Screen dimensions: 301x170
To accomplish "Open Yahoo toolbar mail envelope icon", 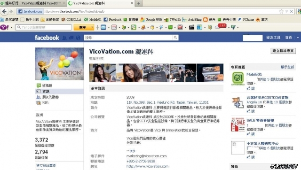I will click(x=103, y=27).
